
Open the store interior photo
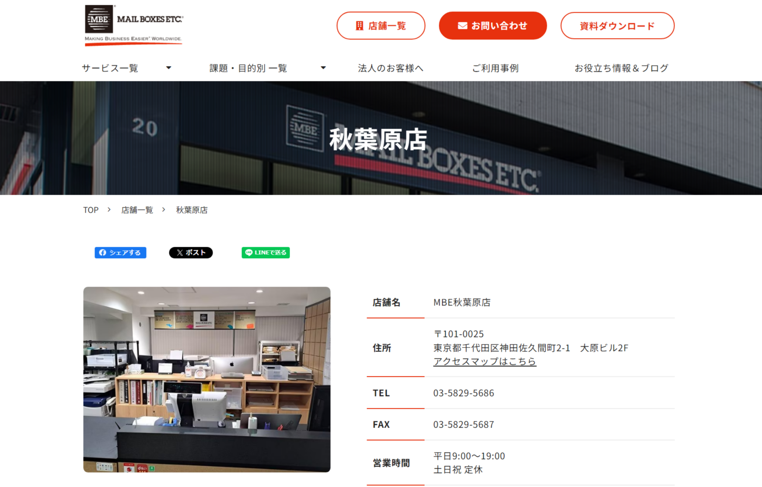207,379
